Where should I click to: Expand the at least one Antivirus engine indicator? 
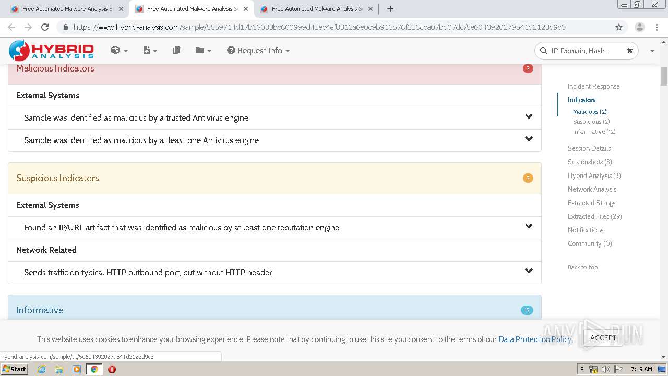[529, 139]
